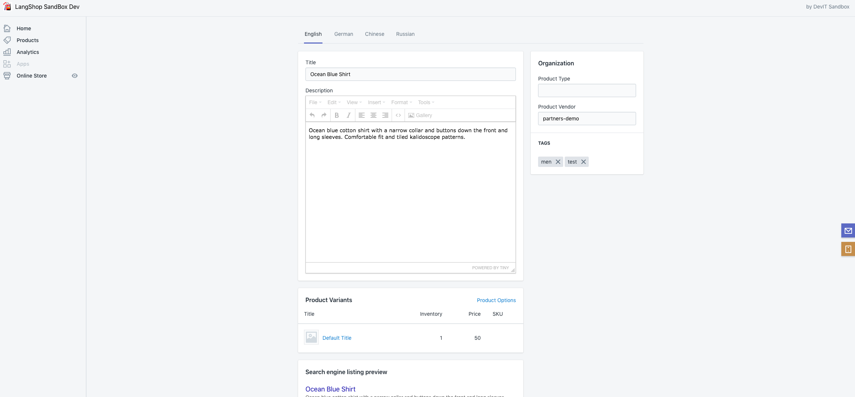Click the Default Title variant link

click(337, 338)
